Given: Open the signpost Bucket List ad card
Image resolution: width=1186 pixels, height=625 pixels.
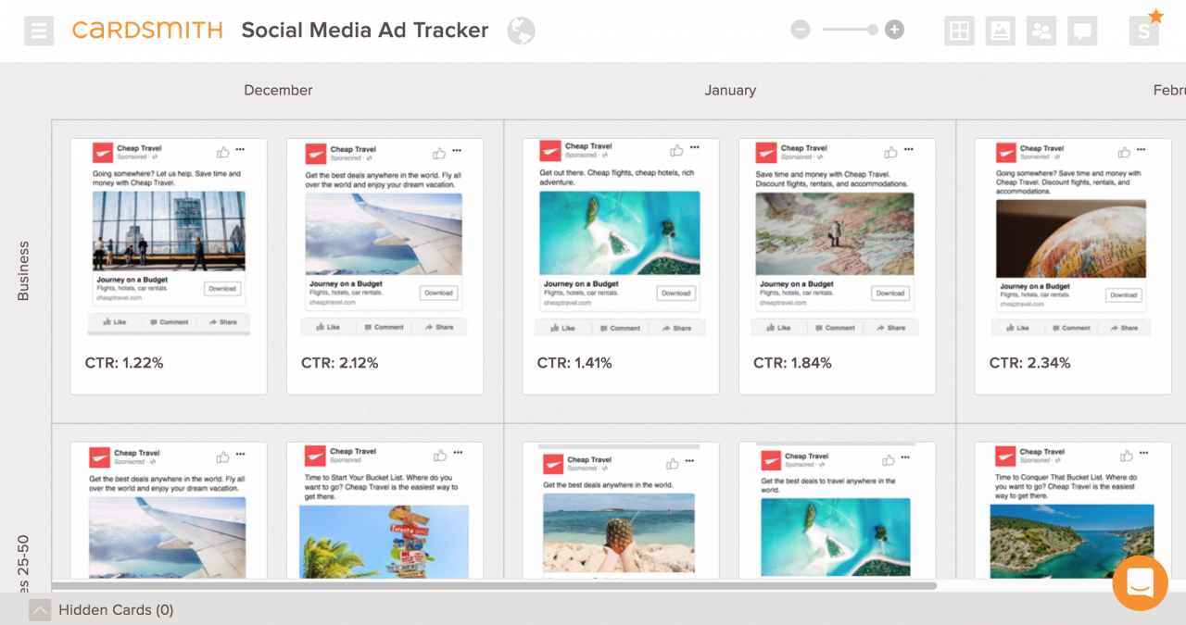Looking at the screenshot, I should tap(385, 510).
